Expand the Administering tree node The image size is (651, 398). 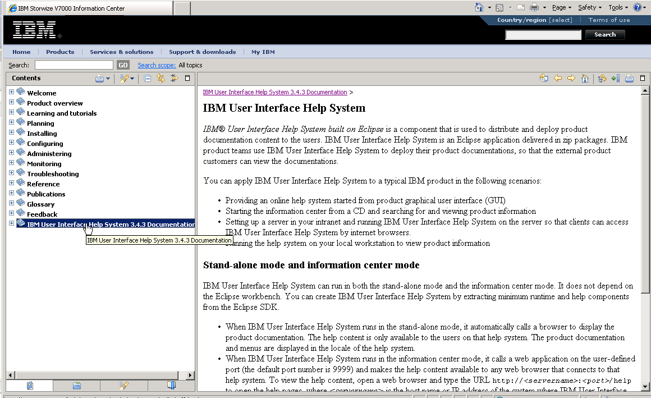pyautogui.click(x=12, y=153)
